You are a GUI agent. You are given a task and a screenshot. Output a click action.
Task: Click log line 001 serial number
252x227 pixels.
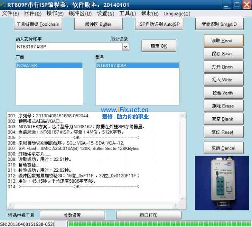(48, 116)
